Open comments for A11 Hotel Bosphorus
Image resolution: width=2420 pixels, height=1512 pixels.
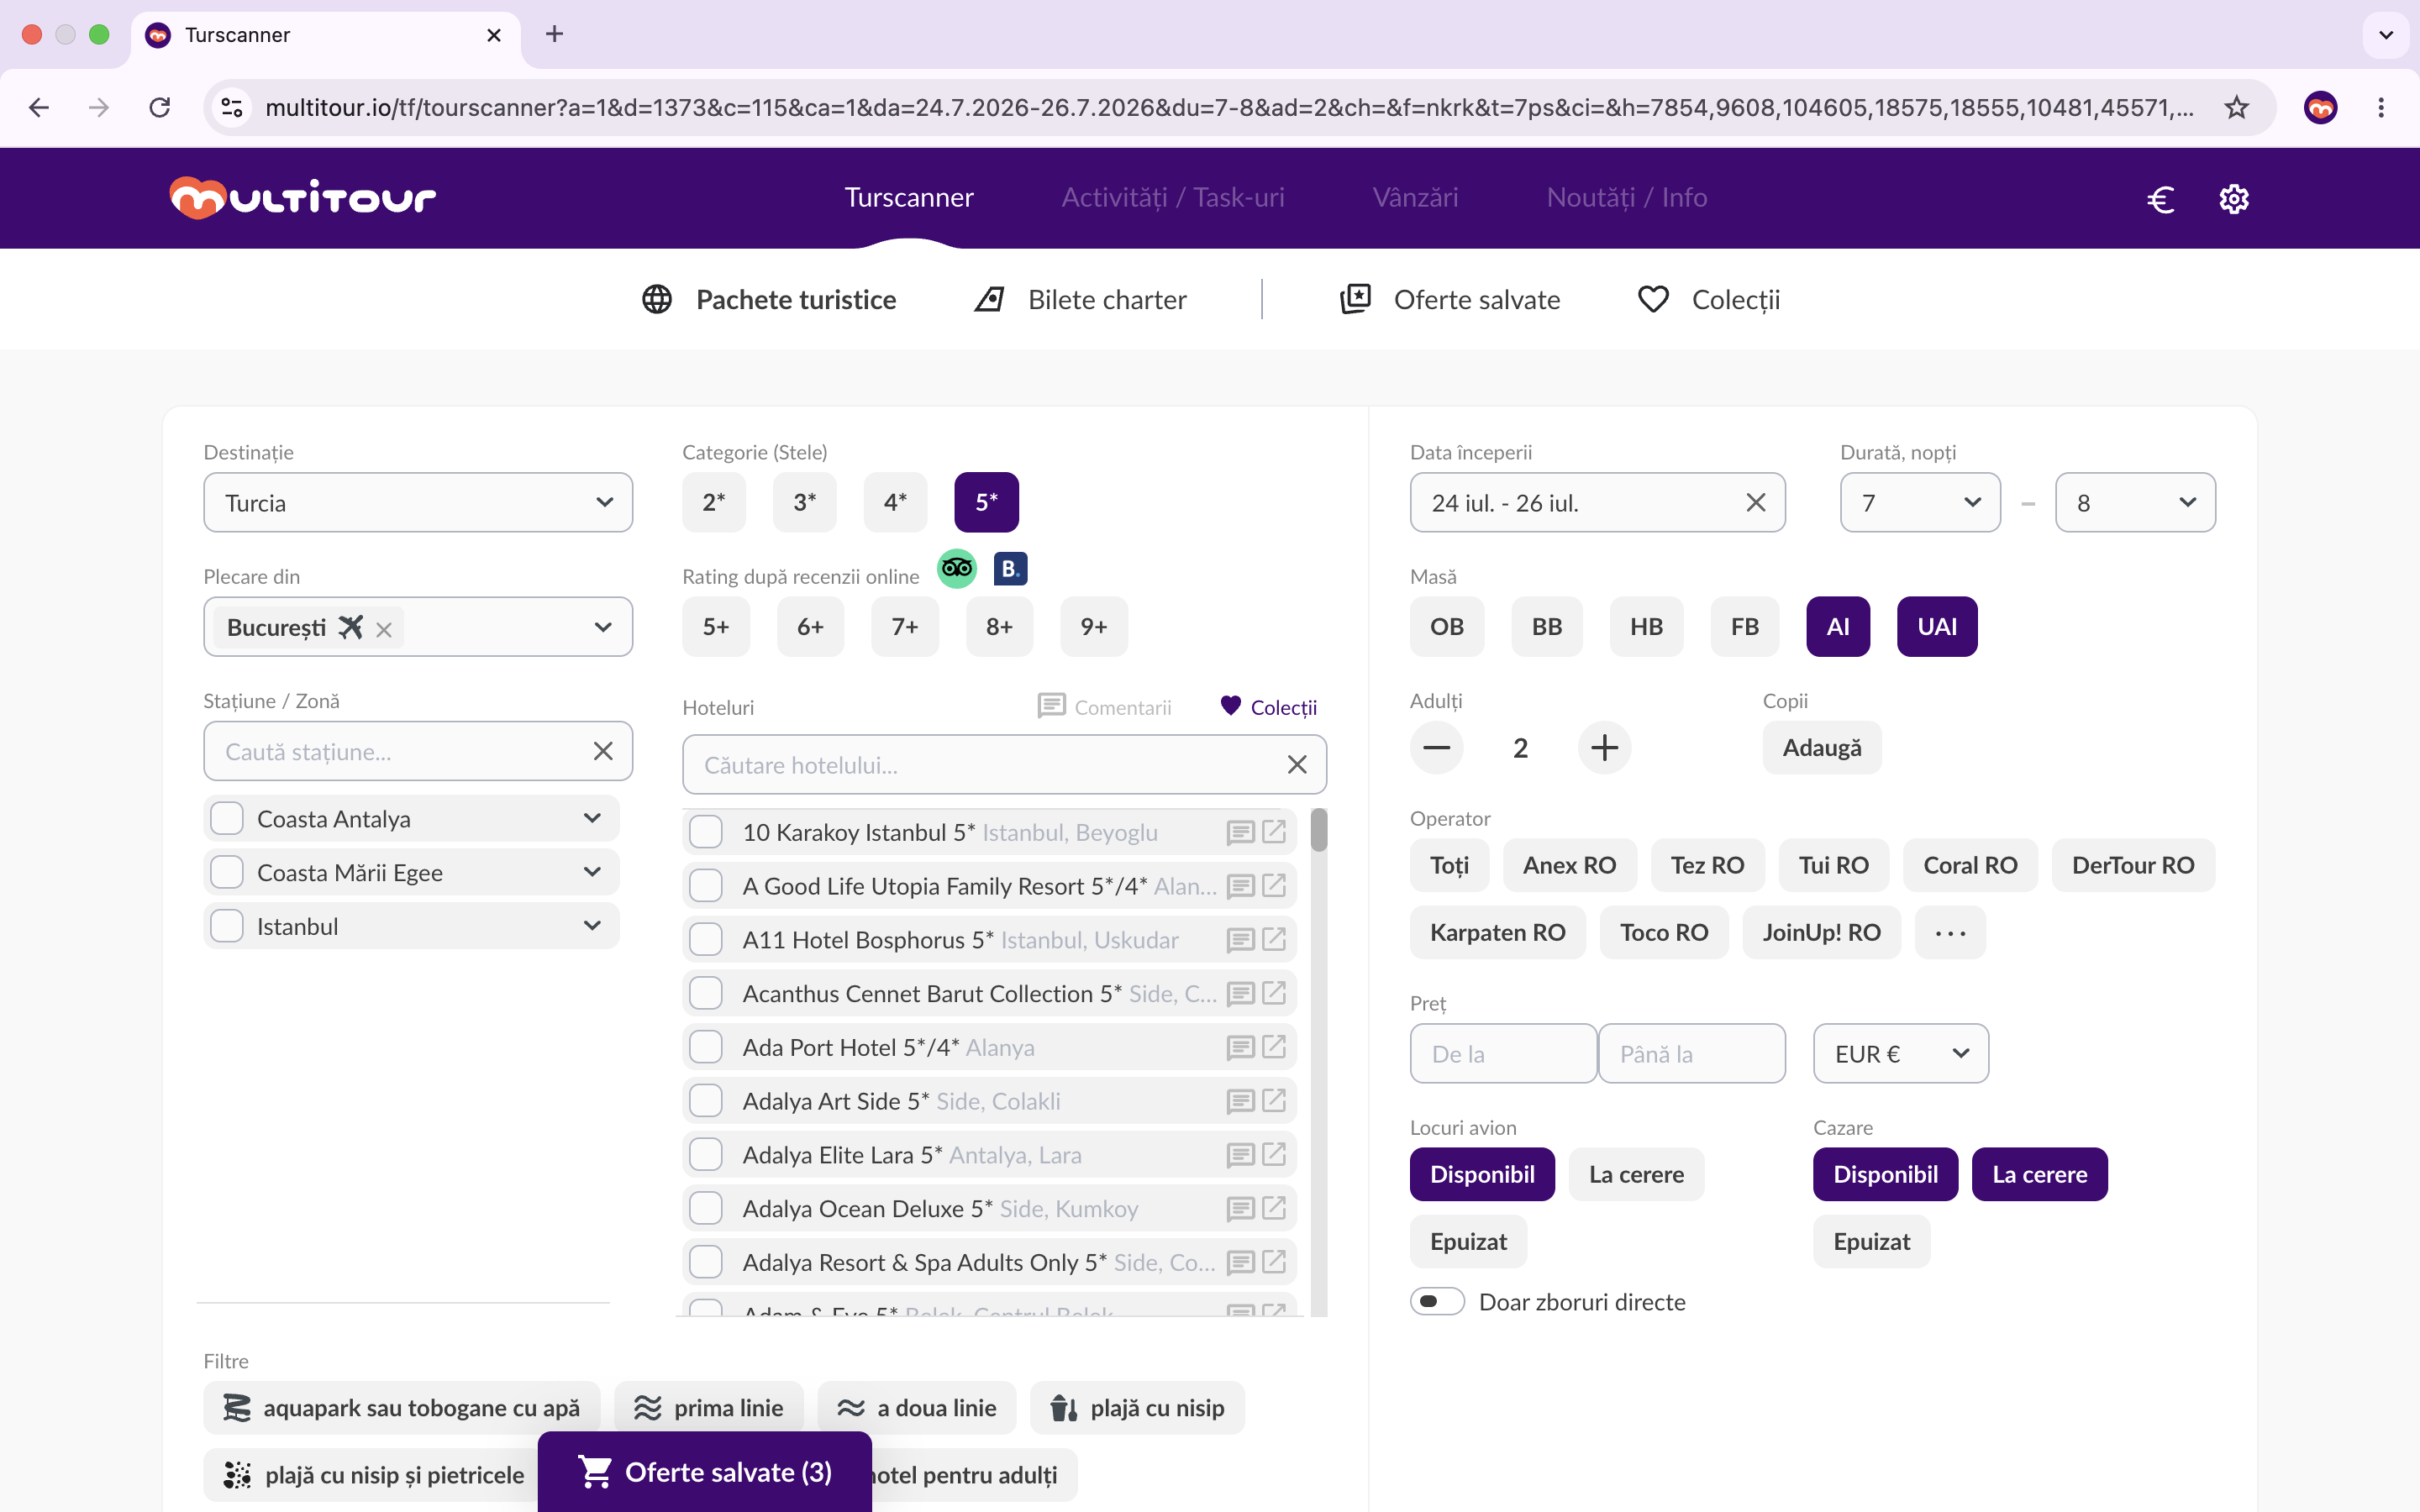pos(1240,940)
